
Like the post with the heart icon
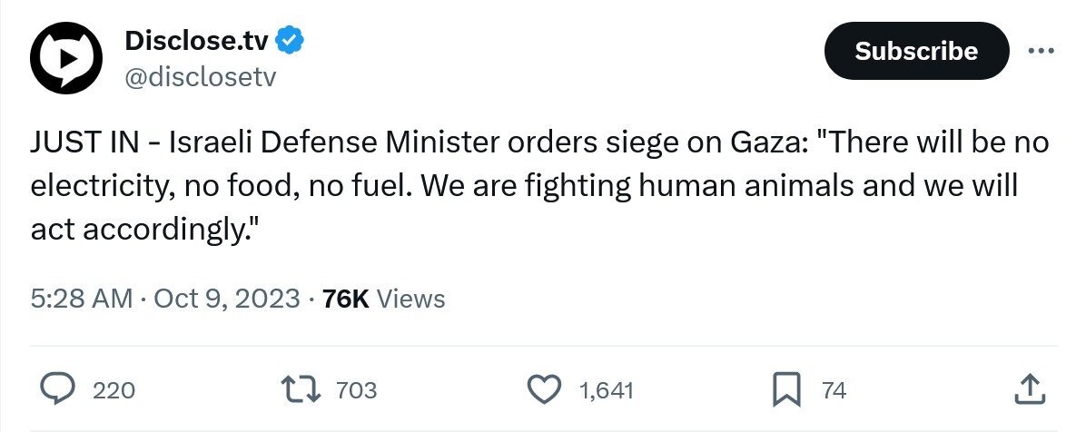pos(544,390)
